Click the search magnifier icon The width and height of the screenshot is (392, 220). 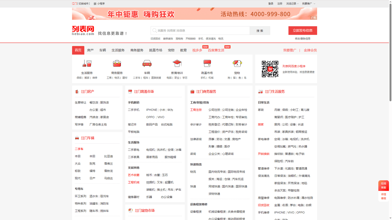[x=155, y=30]
